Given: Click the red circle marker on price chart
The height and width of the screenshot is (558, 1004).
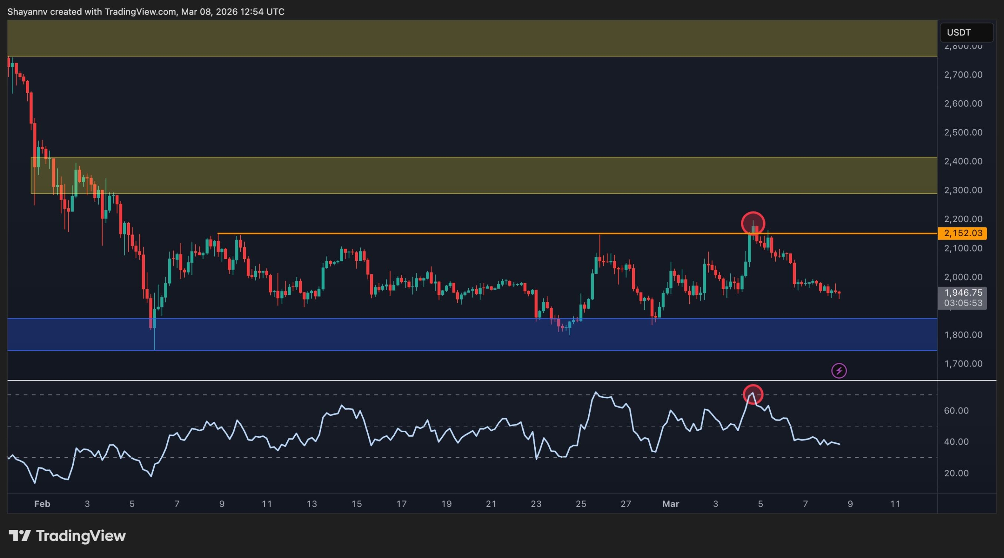Looking at the screenshot, I should tap(753, 223).
